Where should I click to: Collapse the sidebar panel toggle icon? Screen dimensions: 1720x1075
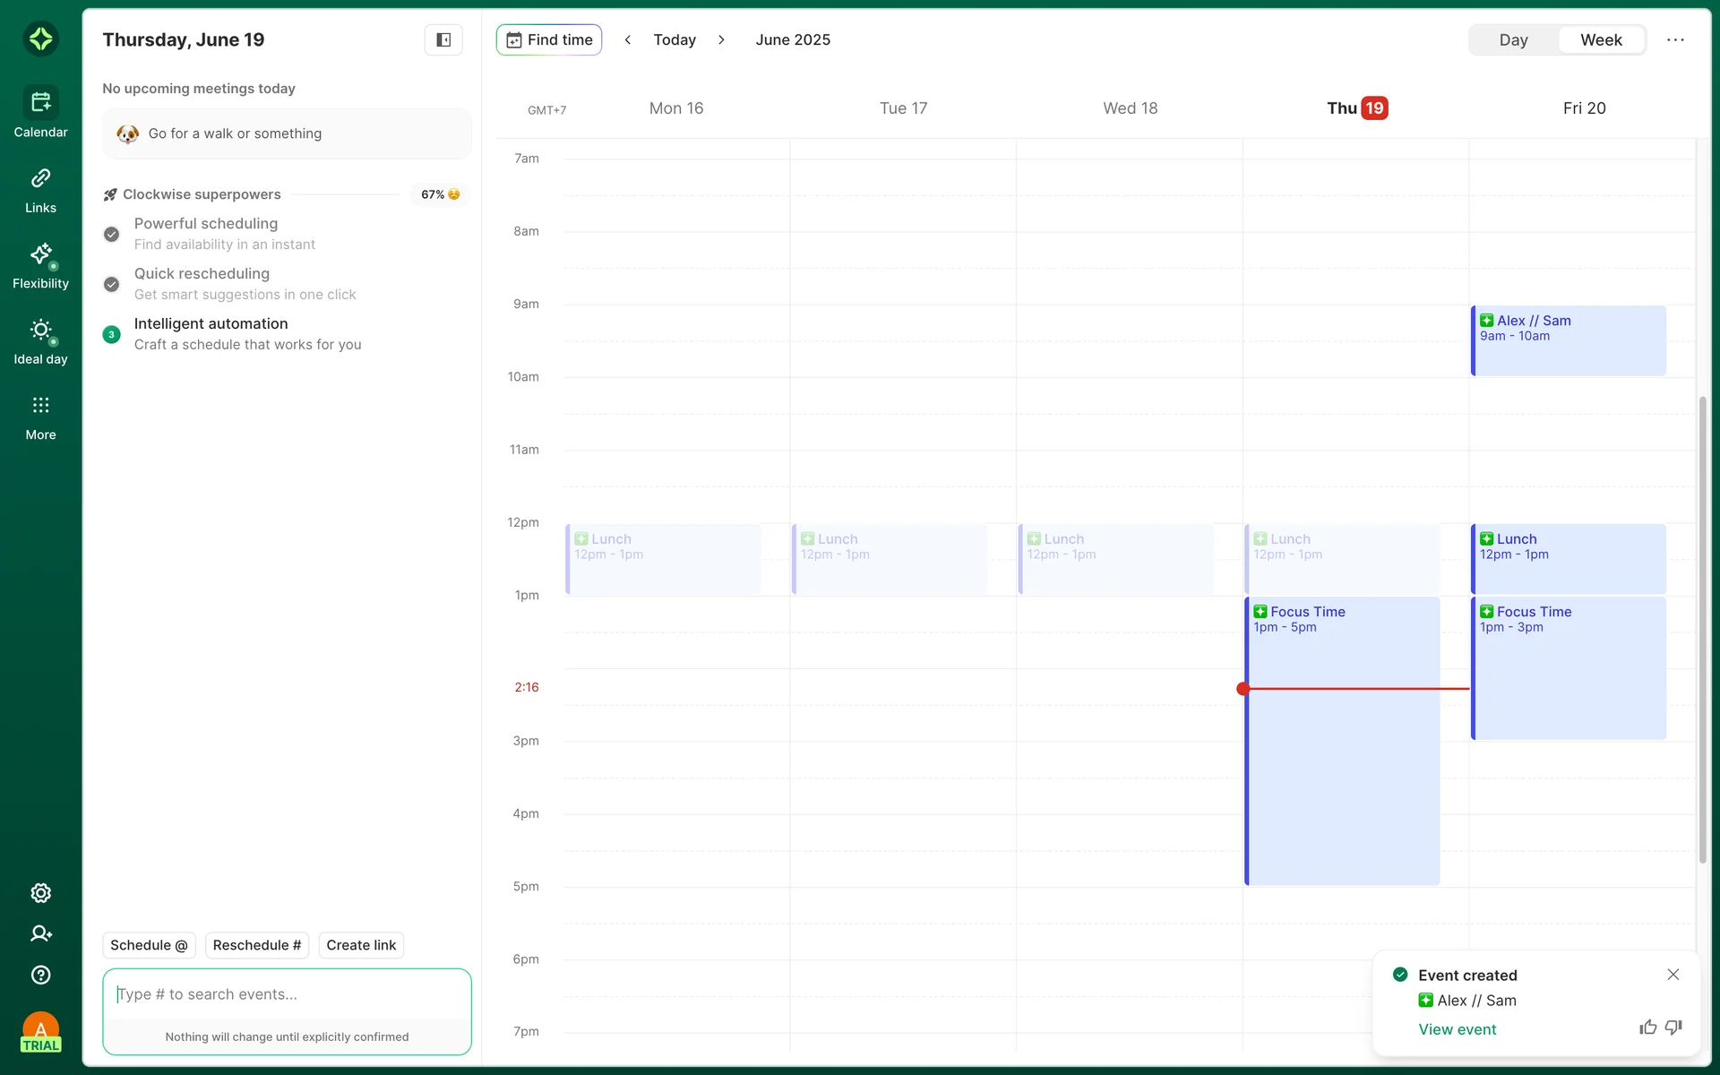(443, 39)
